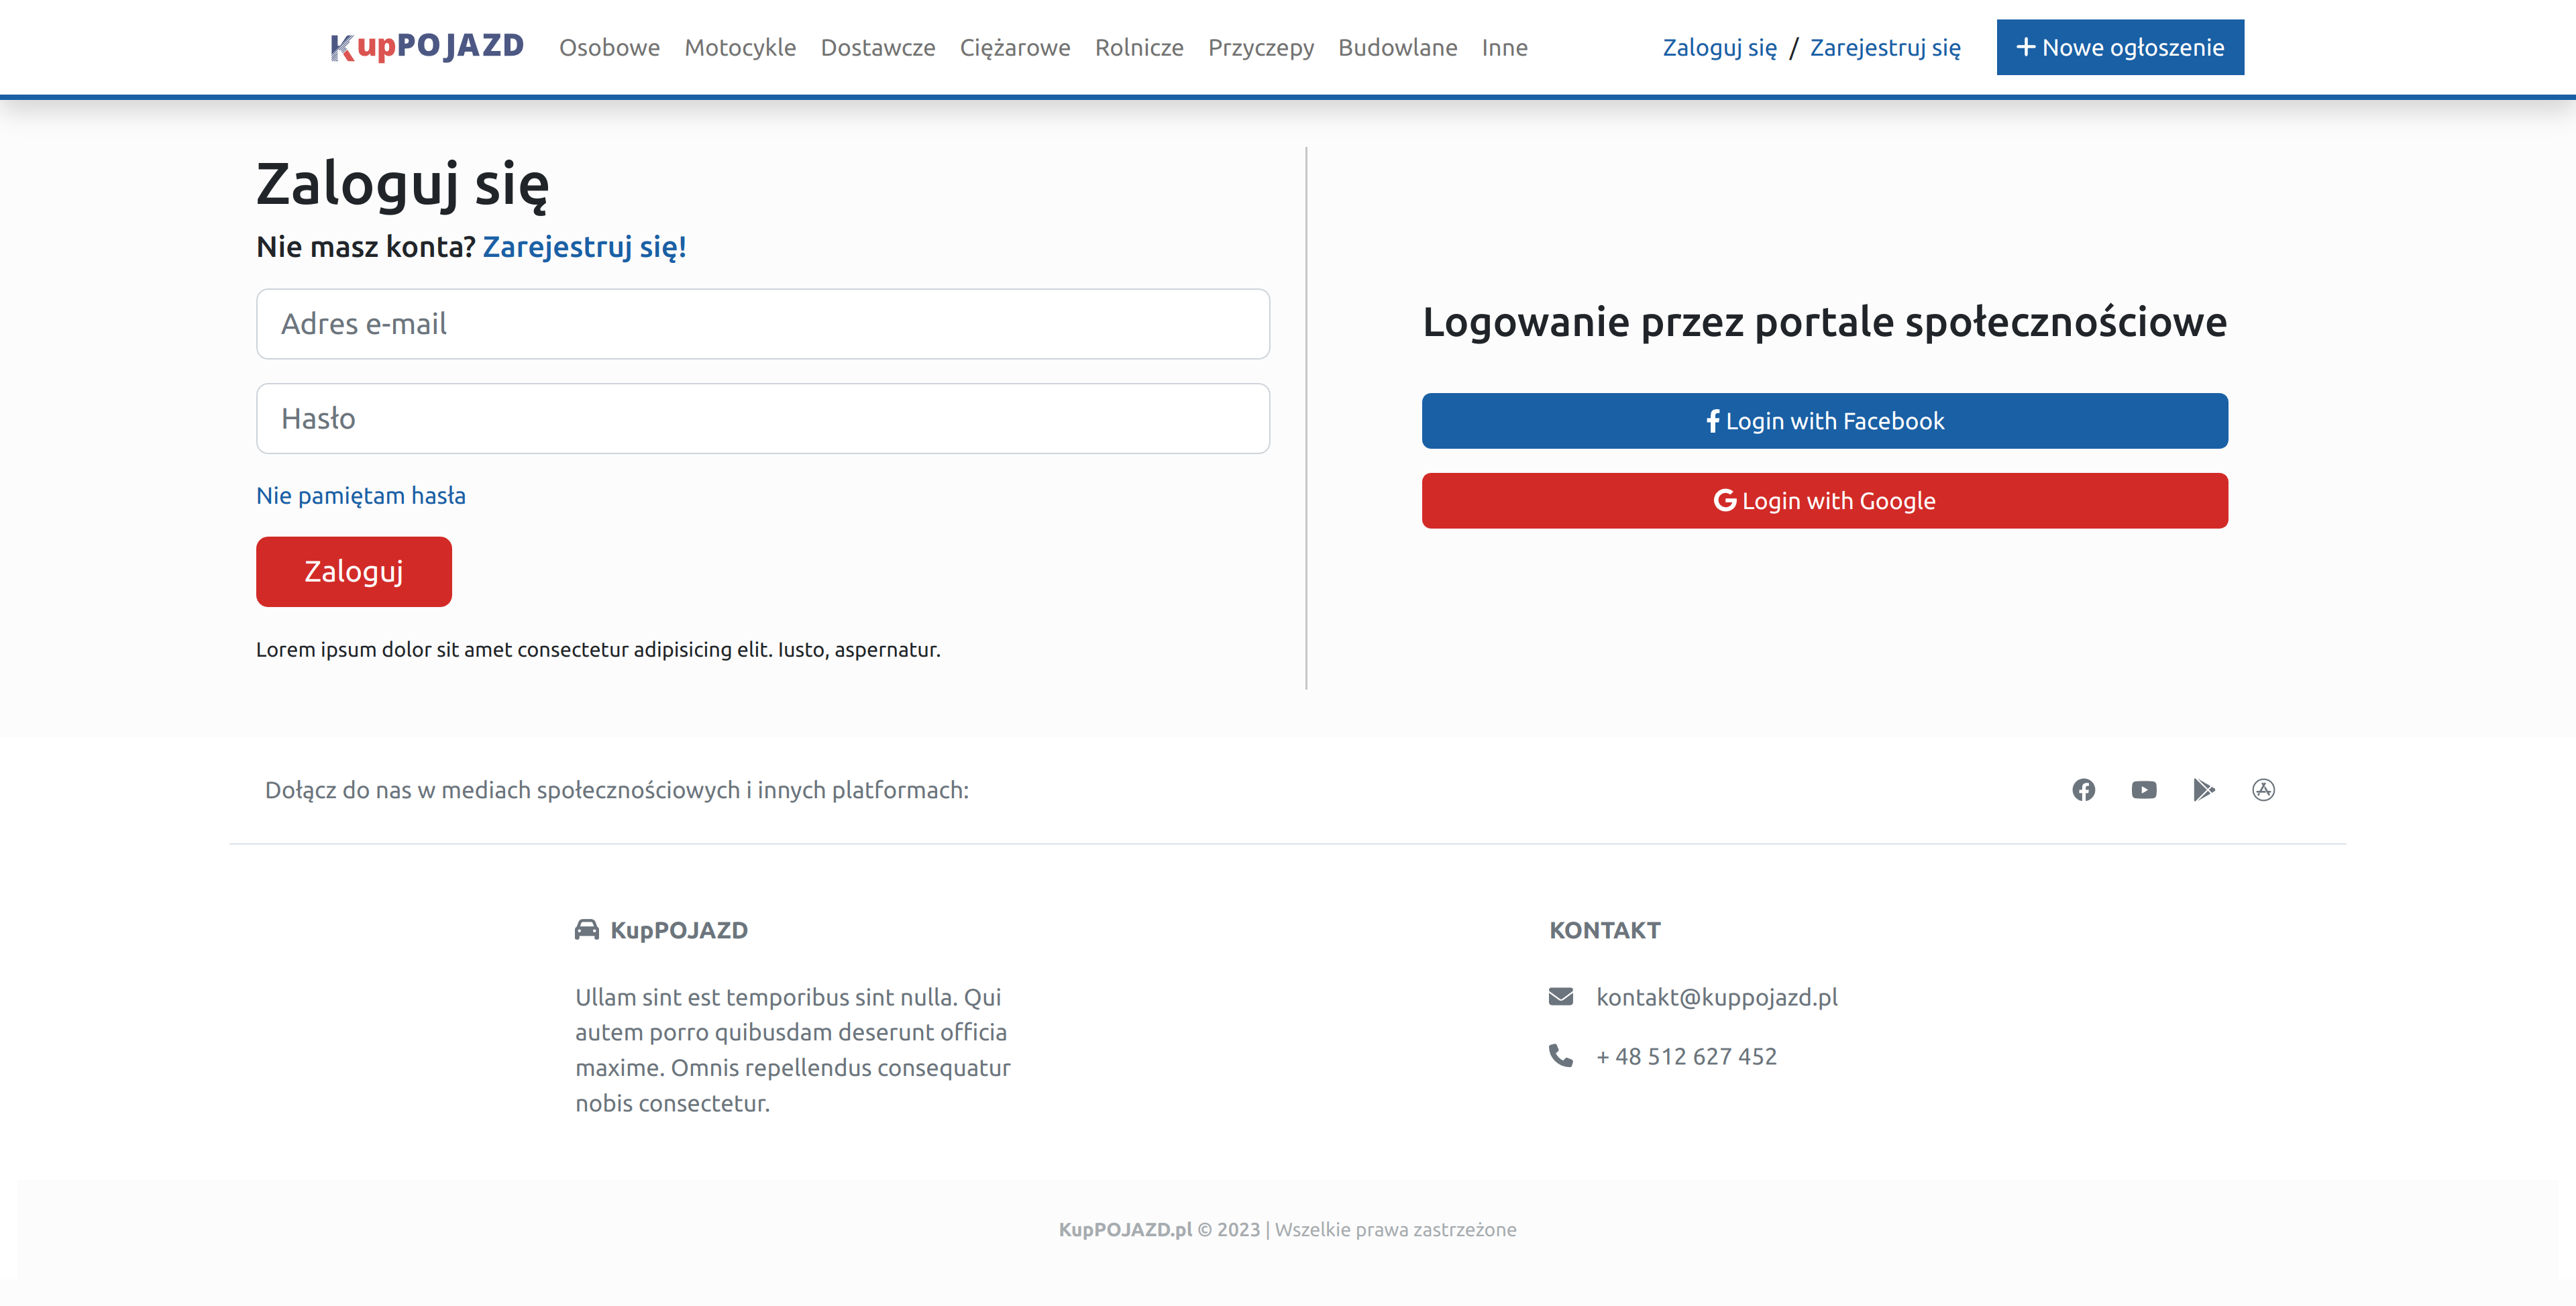Open the Motocykle category

[740, 47]
